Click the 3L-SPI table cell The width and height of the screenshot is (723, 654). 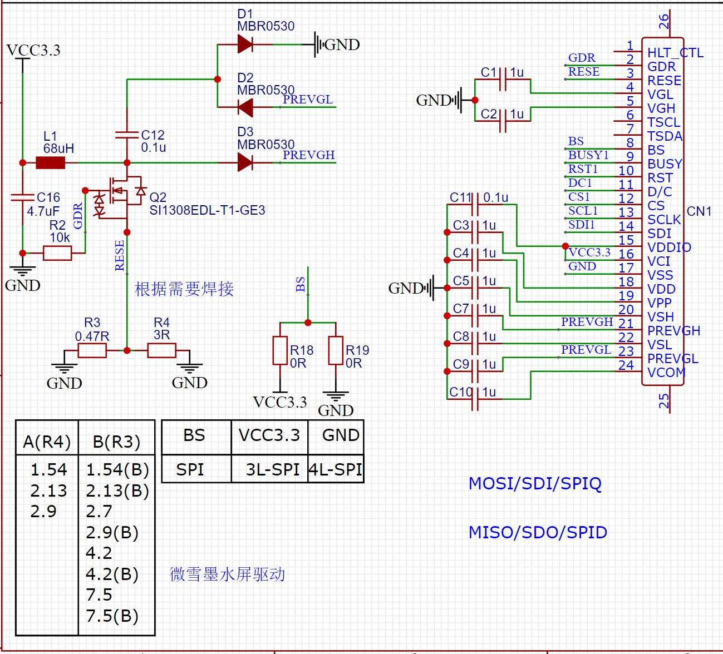273,470
